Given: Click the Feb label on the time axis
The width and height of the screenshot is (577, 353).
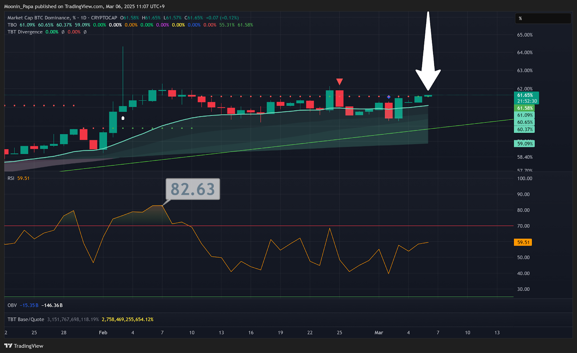Looking at the screenshot, I should [103, 332].
